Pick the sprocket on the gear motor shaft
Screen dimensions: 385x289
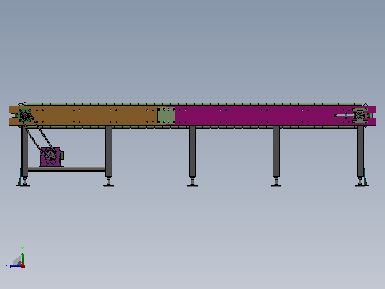[51, 154]
